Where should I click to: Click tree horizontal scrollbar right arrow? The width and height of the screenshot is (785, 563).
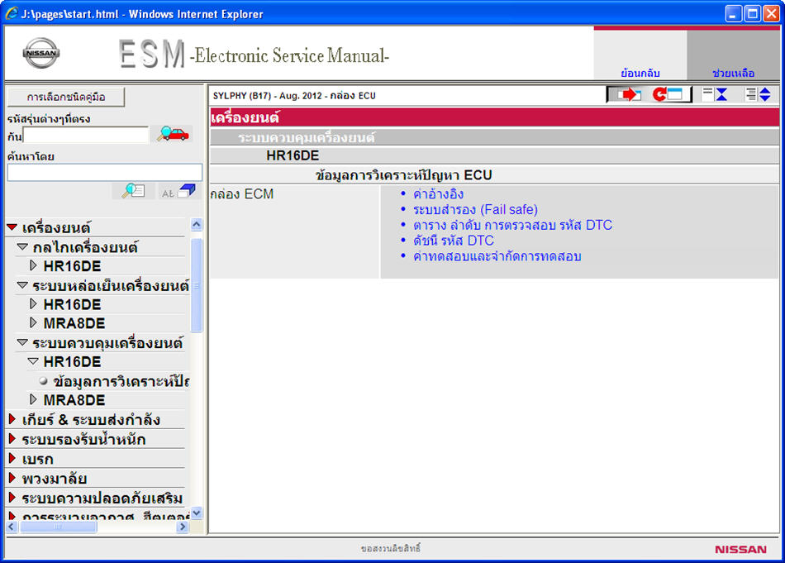click(183, 527)
